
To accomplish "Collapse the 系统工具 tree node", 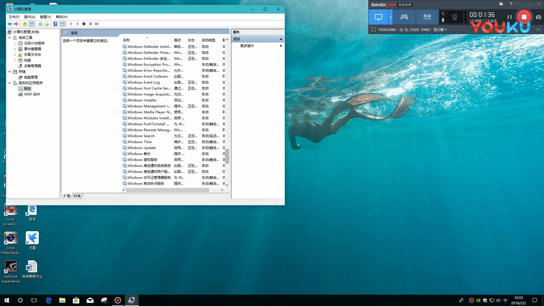I will 9,37.
